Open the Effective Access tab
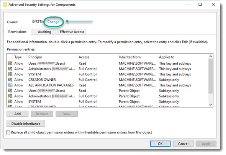This screenshot has width=226, height=155. point(72,32)
